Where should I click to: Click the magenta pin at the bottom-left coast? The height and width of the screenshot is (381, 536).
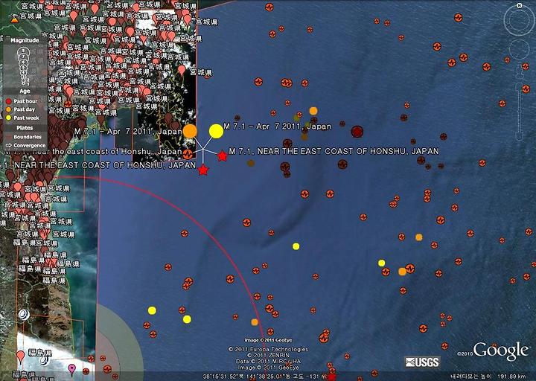71,369
